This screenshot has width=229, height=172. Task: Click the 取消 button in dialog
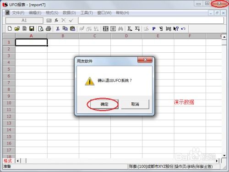point(135,104)
